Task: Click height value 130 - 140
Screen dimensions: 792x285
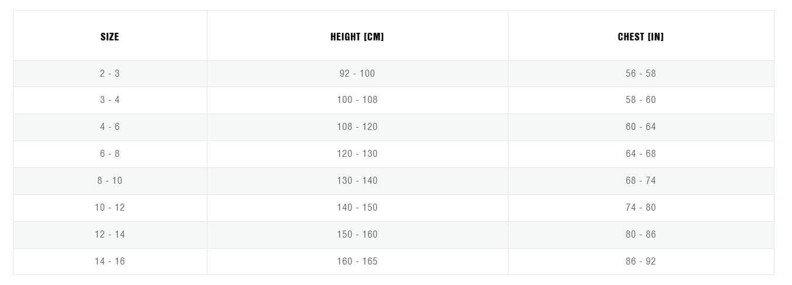Action: point(357,180)
